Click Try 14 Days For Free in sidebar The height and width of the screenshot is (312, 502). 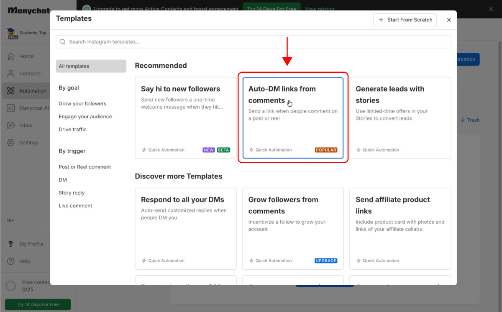(x=38, y=304)
